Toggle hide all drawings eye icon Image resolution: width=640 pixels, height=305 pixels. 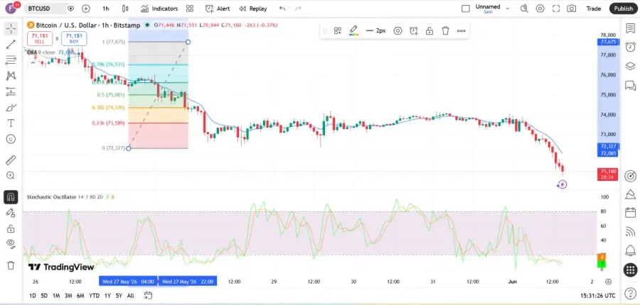point(11,244)
